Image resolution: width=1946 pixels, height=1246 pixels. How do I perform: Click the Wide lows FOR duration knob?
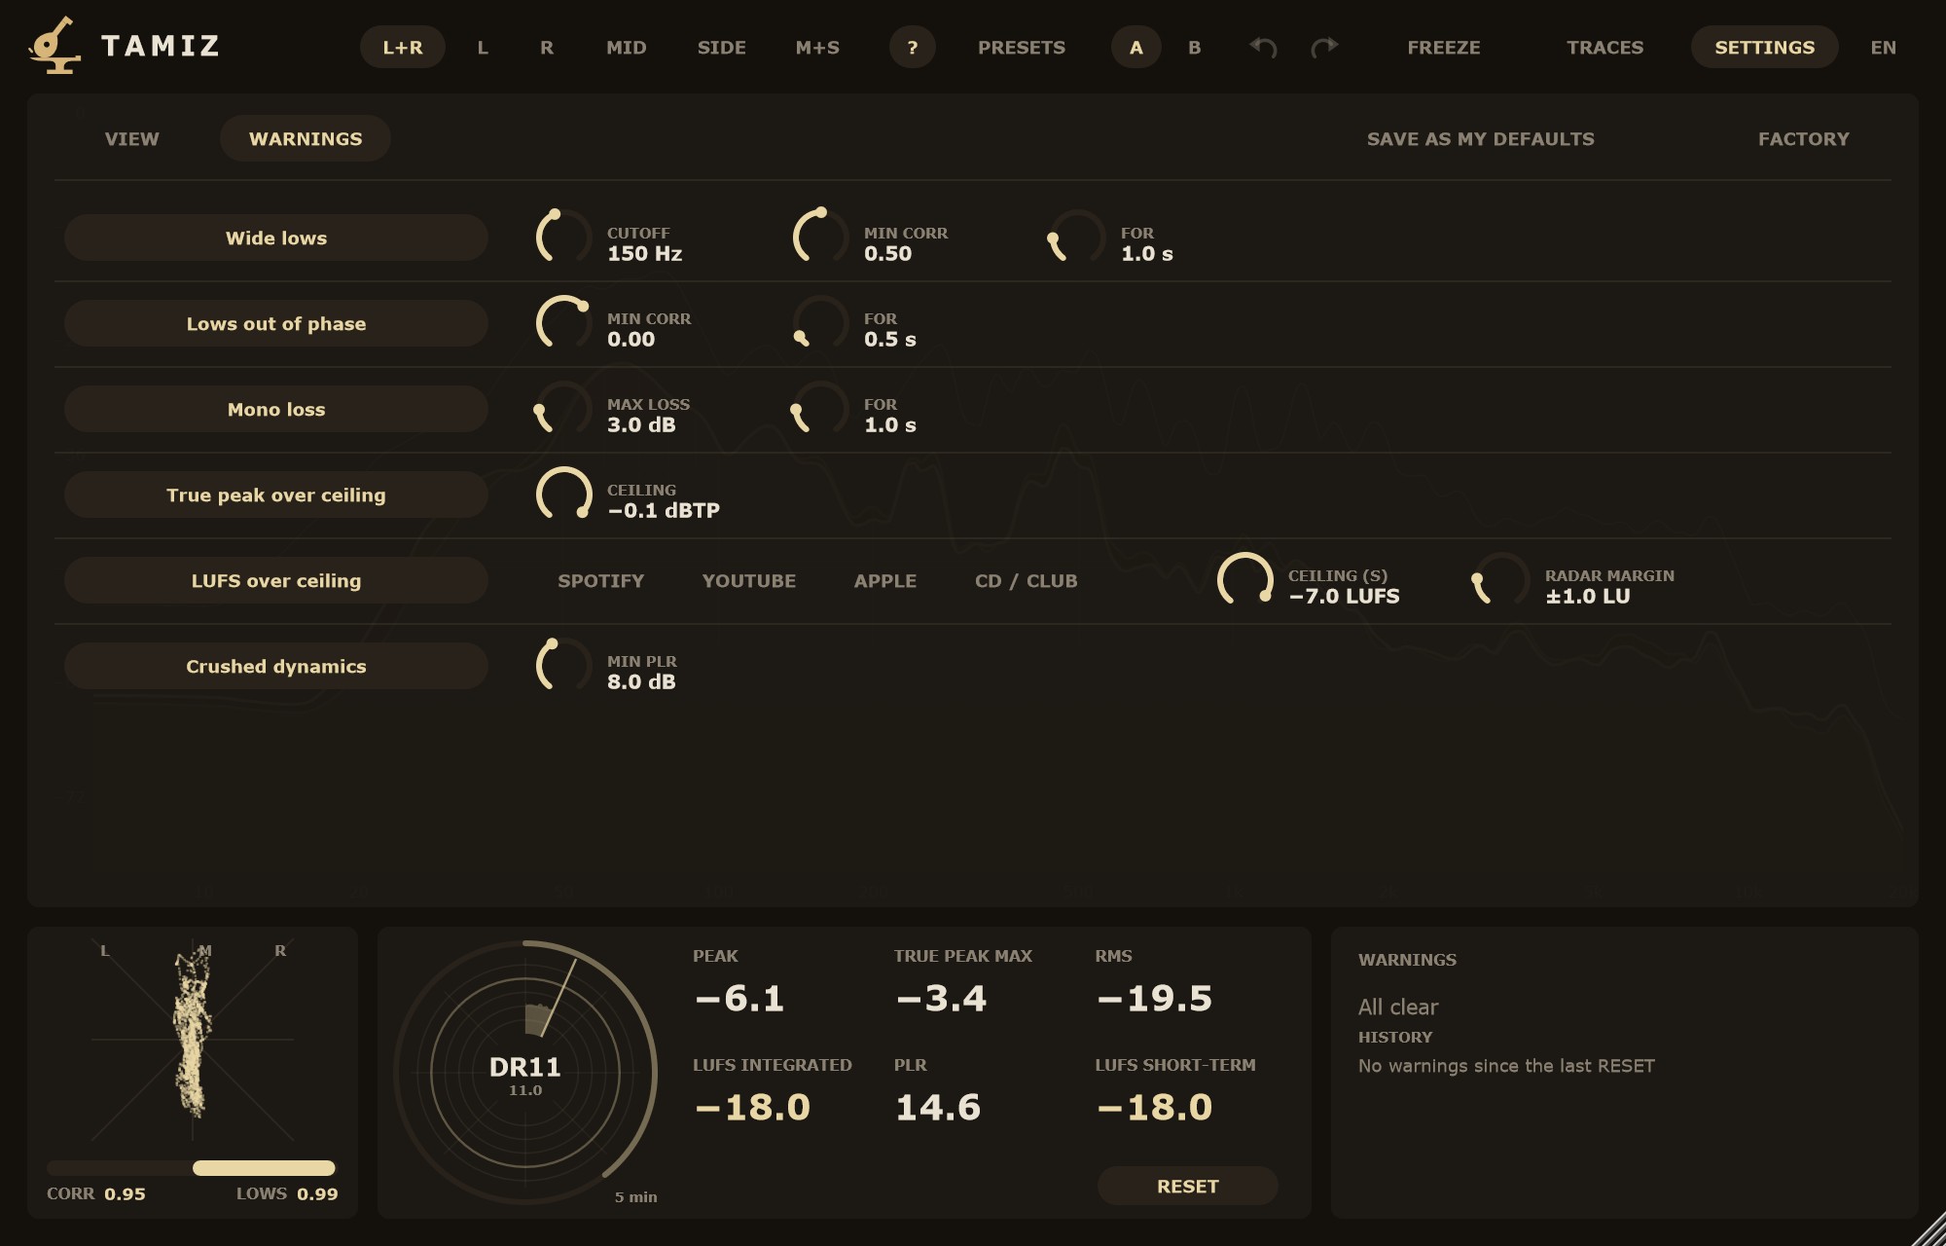(1078, 238)
